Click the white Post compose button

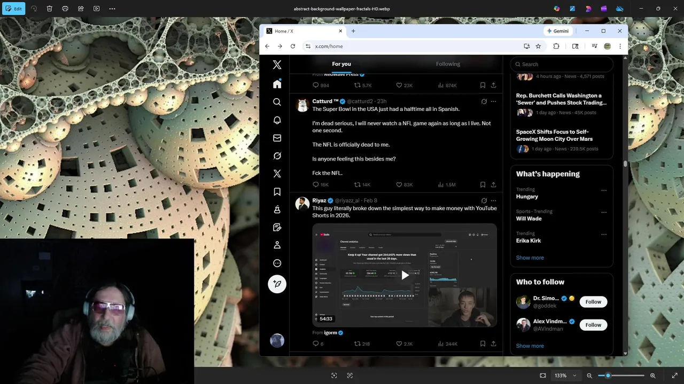(277, 284)
